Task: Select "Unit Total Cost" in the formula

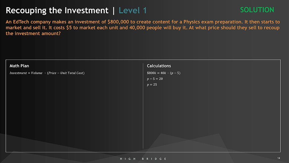Action: point(72,73)
